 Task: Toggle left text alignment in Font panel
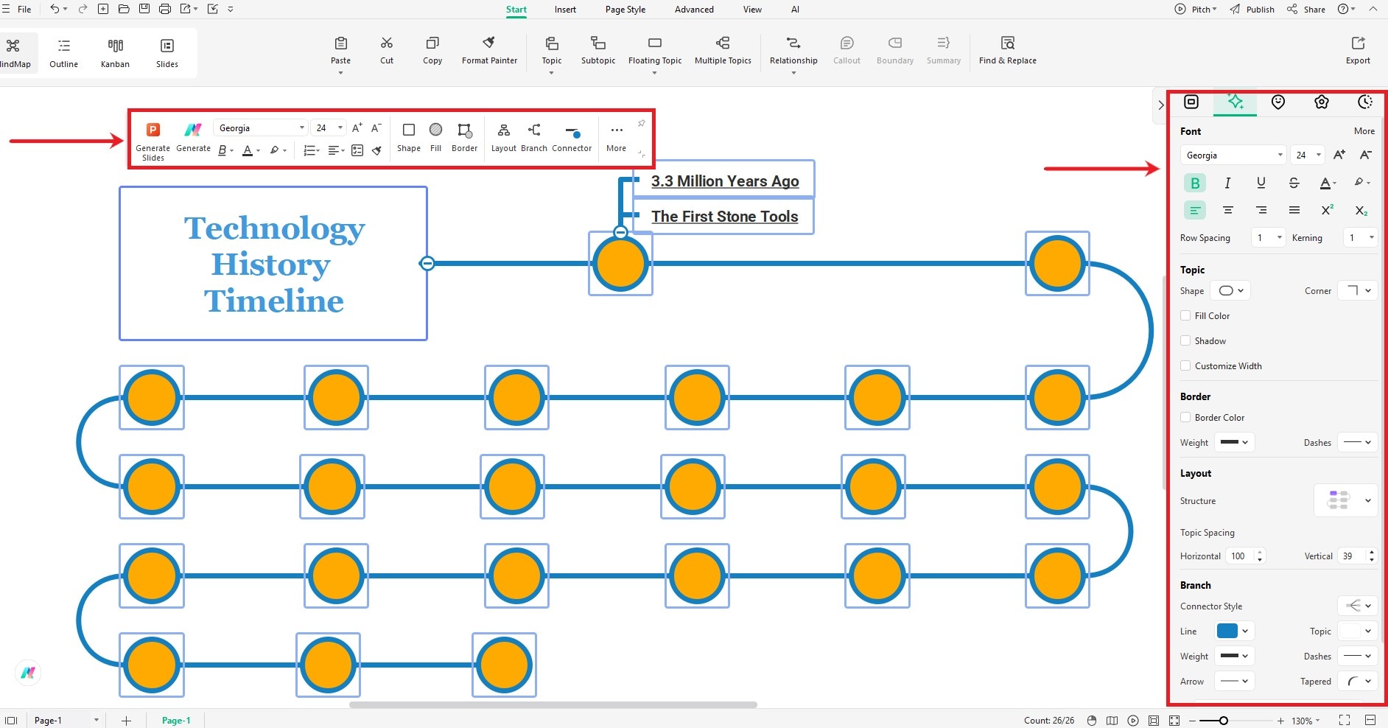click(x=1195, y=211)
